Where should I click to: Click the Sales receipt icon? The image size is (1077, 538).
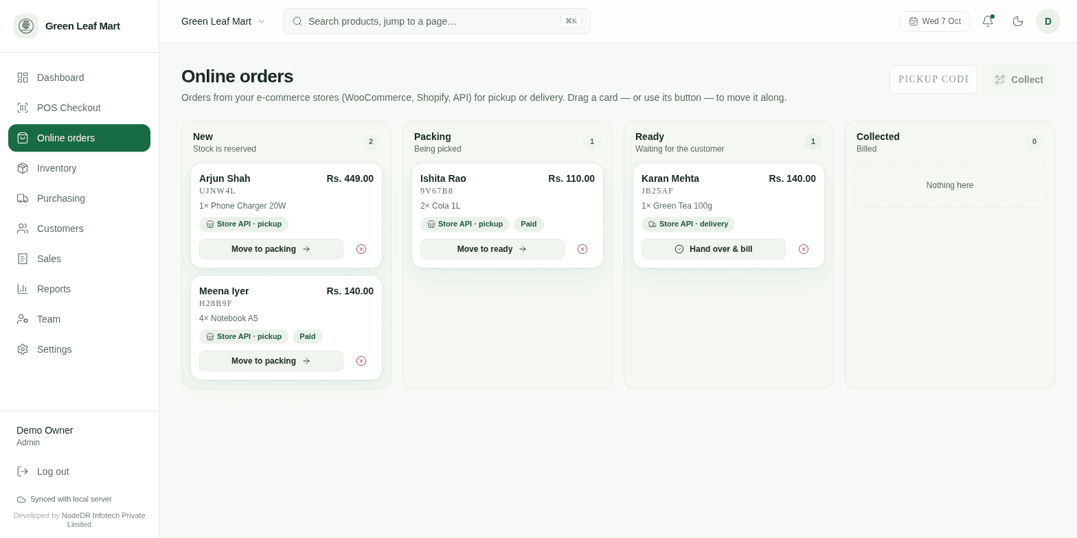click(x=23, y=259)
